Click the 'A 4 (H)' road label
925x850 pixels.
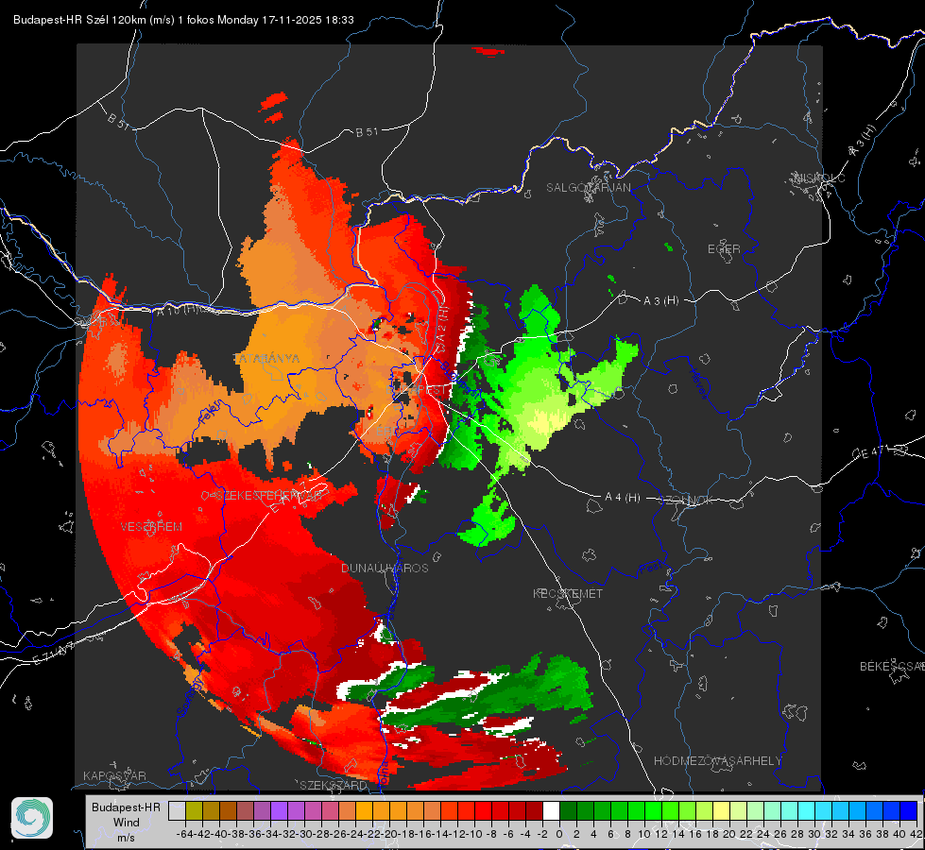623,498
